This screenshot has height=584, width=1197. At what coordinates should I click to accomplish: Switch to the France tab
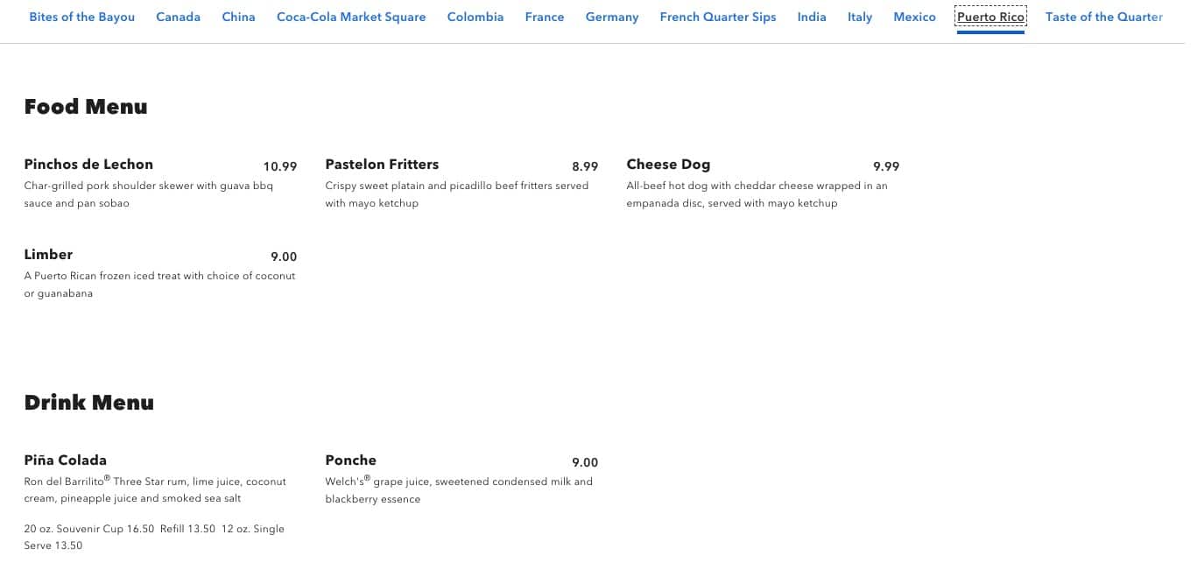click(545, 17)
